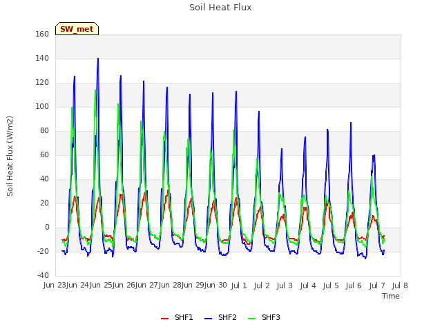Screen dimensions: 442x331
Task: Click the 0 y-axis tick label
Action: (x=47, y=227)
